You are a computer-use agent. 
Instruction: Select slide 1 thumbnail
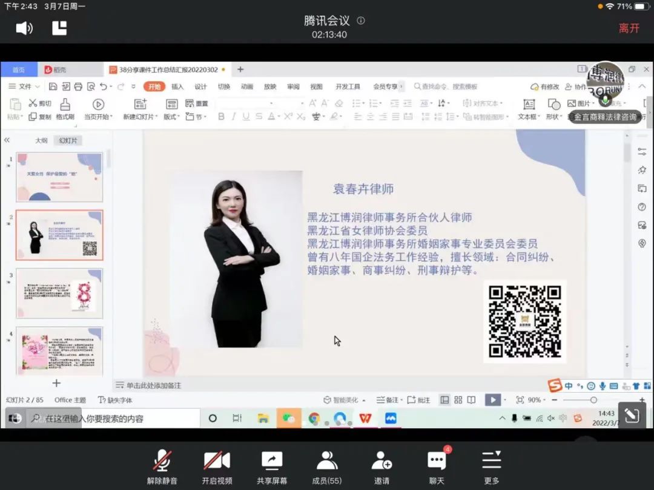point(59,177)
